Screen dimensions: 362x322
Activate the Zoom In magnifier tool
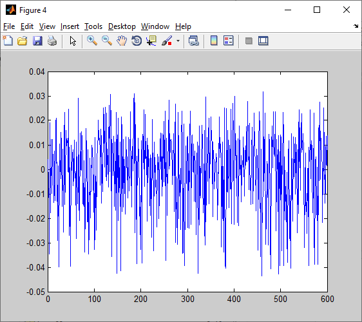(x=92, y=41)
